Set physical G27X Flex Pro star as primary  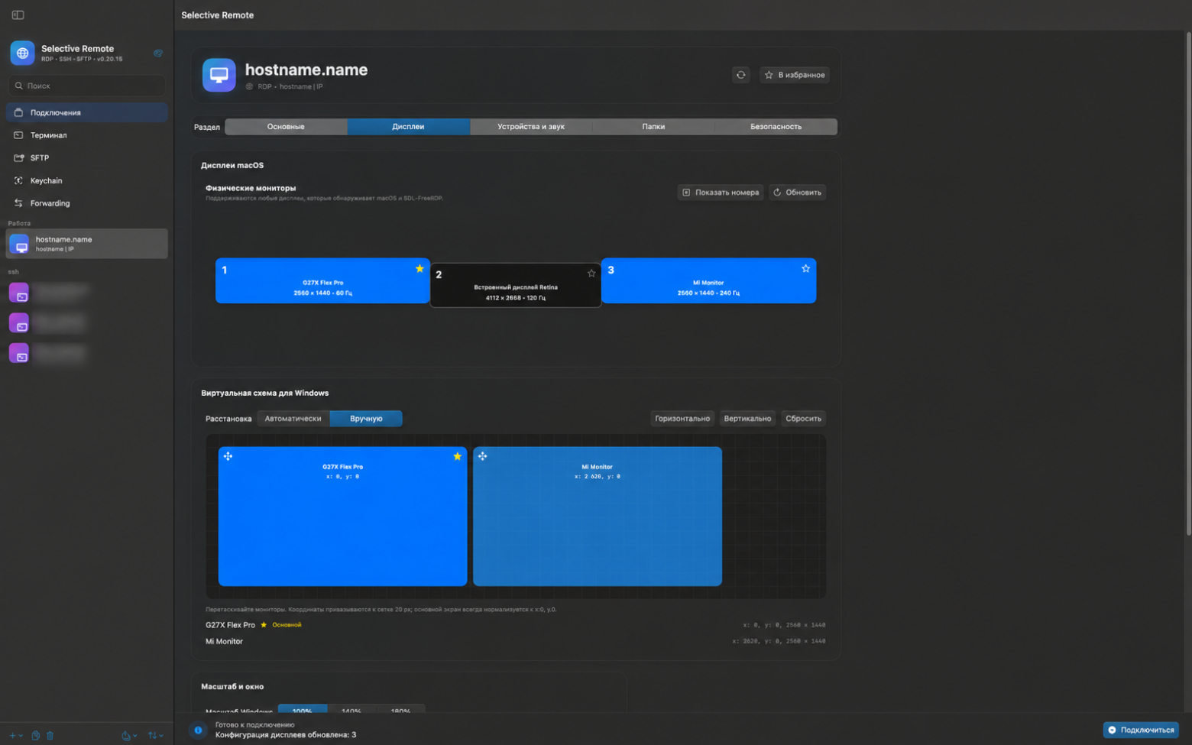(x=419, y=269)
